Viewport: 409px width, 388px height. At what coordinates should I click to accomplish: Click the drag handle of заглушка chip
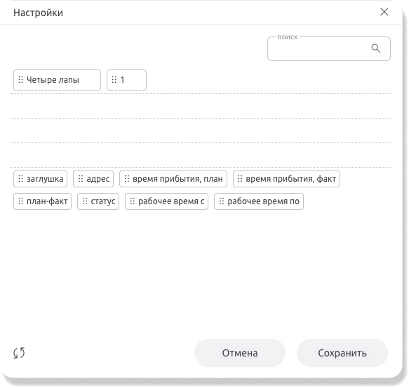click(x=20, y=179)
